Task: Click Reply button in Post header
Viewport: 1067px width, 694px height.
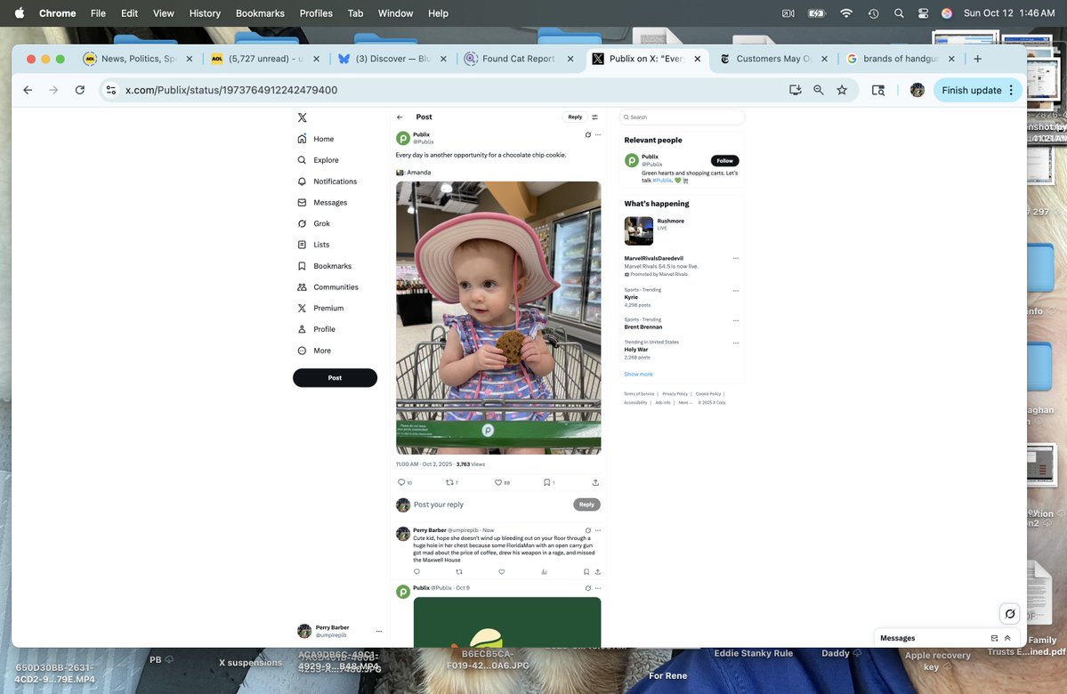Action: tap(575, 117)
